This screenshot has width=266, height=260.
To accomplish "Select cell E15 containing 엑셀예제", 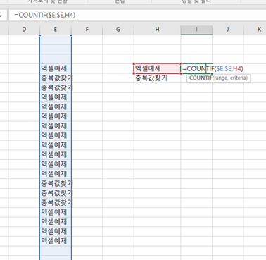I will (56, 174).
